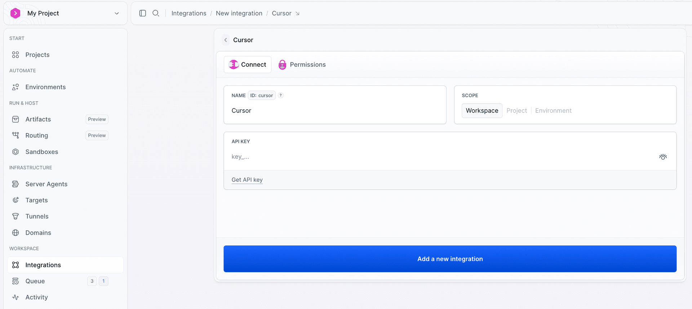Click the Server Agents icon

point(15,184)
